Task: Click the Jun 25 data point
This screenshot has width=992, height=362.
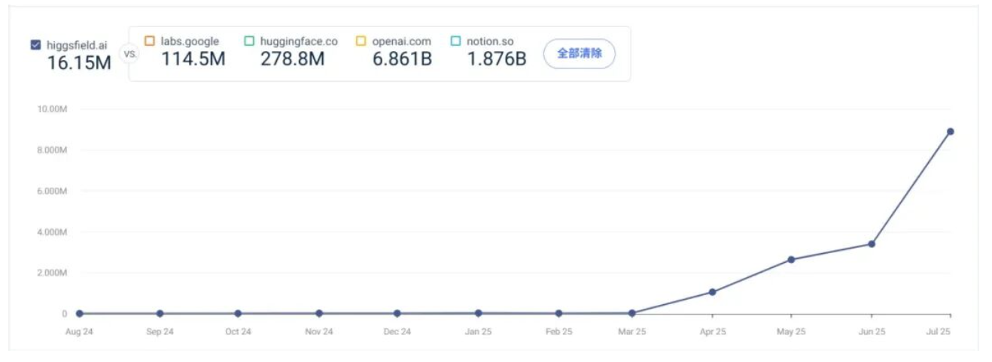Action: click(x=872, y=244)
